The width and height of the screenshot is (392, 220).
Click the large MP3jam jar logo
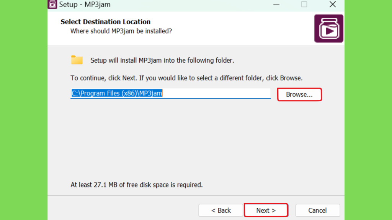click(328, 28)
